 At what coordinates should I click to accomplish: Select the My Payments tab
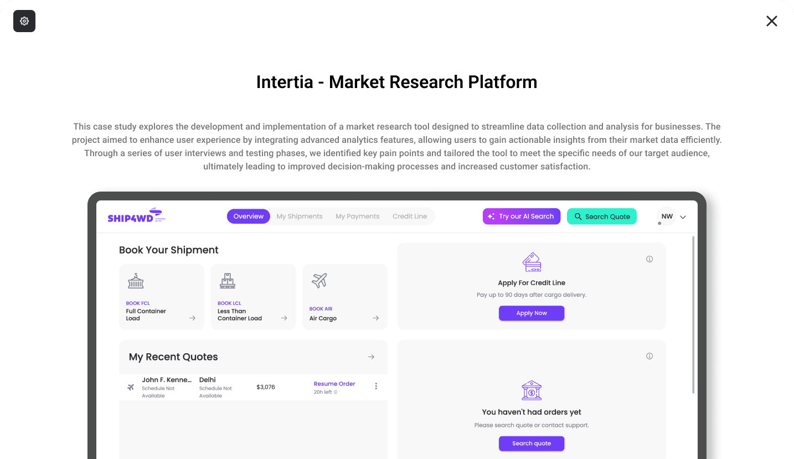click(358, 216)
